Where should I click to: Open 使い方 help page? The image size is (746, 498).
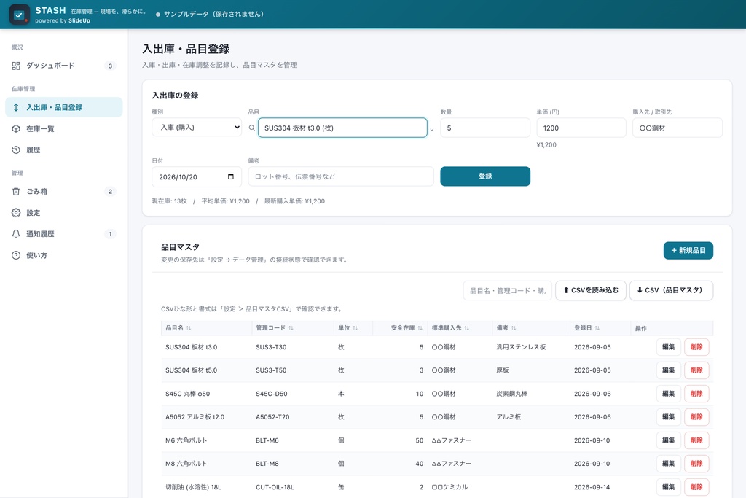coord(64,255)
